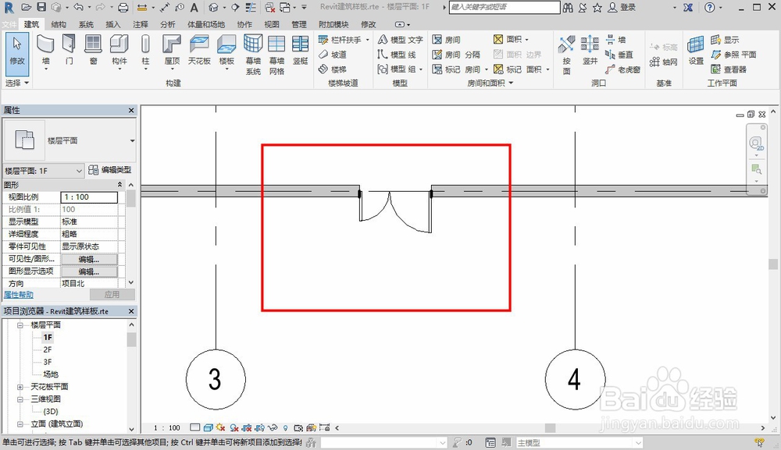781x450 pixels.
Task: Choose the Component (构件) tool
Action: 119,50
